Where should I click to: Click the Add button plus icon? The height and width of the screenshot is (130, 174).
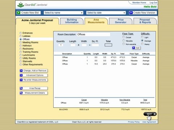click(134, 48)
